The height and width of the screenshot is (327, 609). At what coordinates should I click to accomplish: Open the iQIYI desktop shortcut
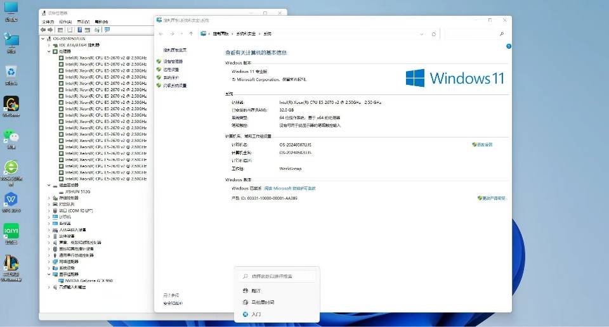(11, 231)
